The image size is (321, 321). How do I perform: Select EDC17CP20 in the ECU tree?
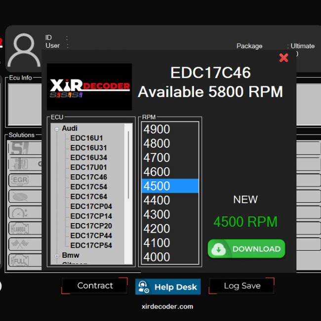(x=91, y=226)
